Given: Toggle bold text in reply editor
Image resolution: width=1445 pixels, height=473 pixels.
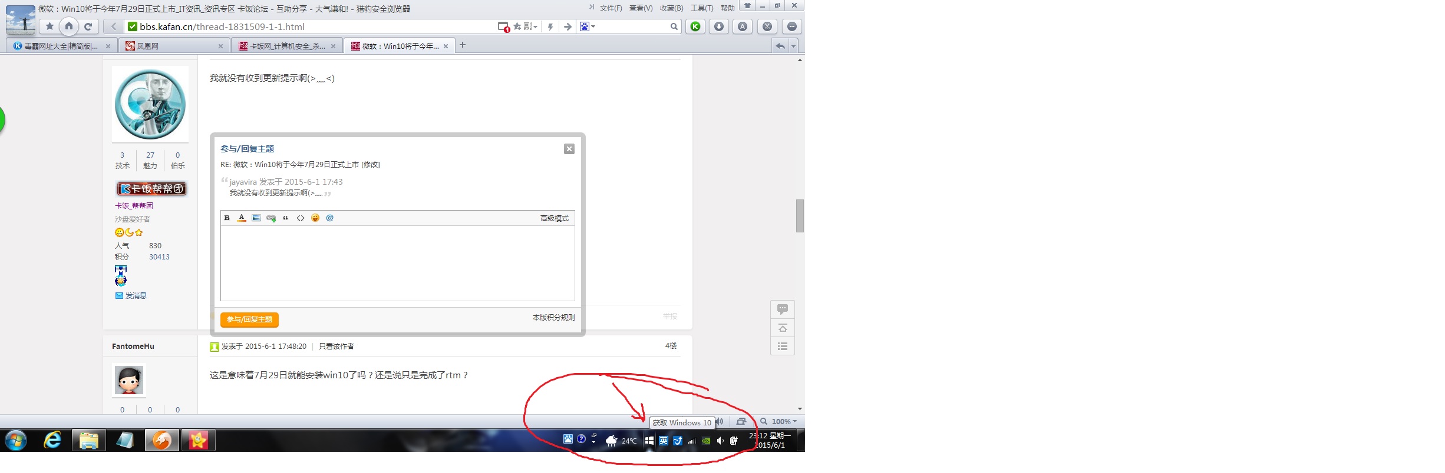Looking at the screenshot, I should pos(227,218).
